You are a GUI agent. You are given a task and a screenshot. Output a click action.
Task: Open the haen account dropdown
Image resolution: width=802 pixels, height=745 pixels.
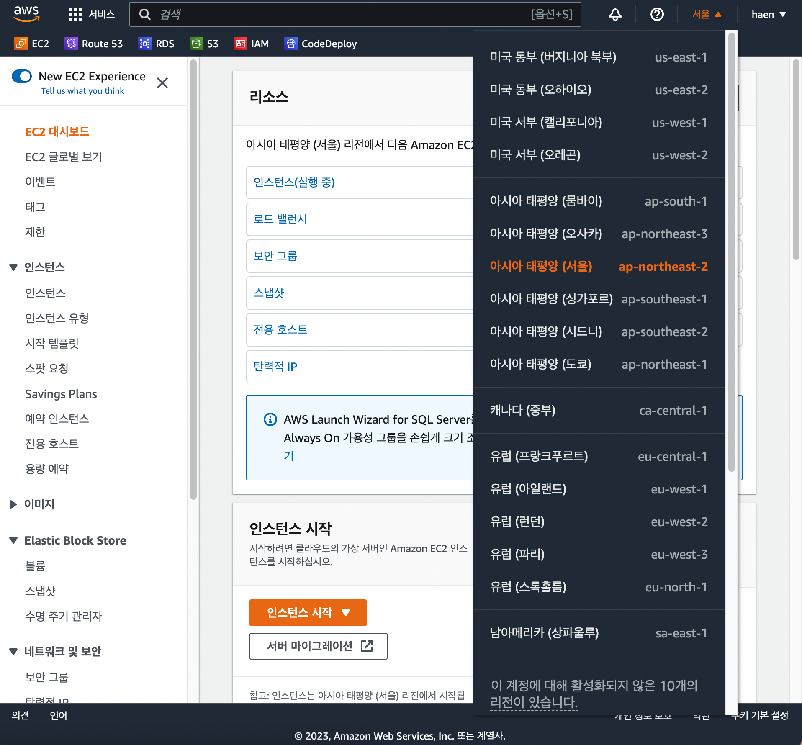point(769,15)
